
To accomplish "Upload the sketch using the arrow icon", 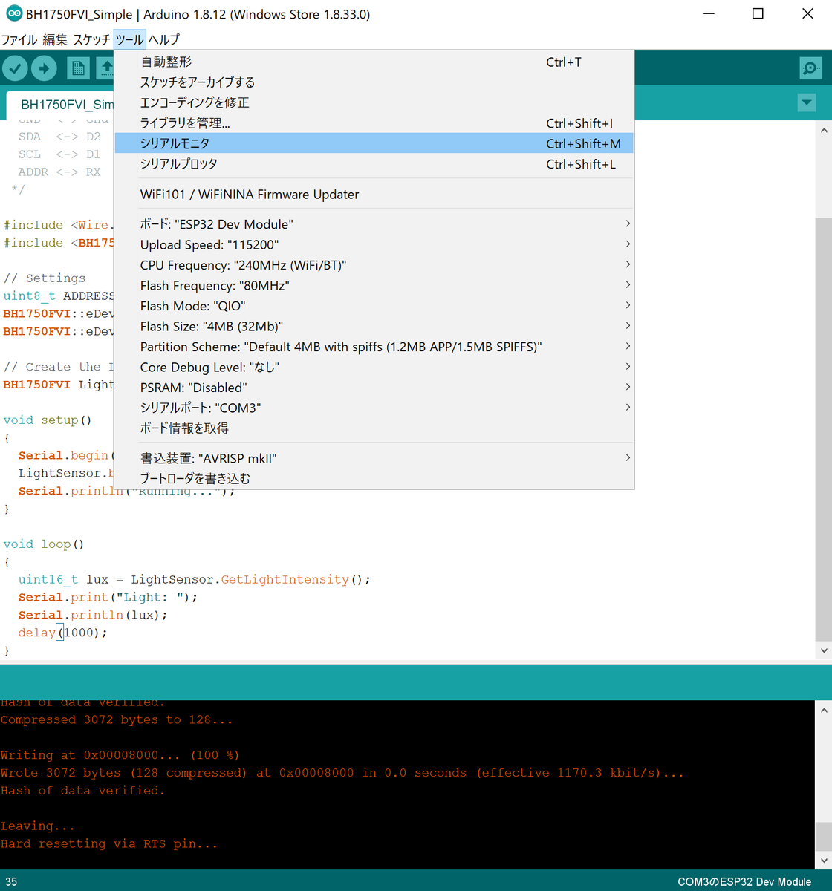I will tap(44, 68).
